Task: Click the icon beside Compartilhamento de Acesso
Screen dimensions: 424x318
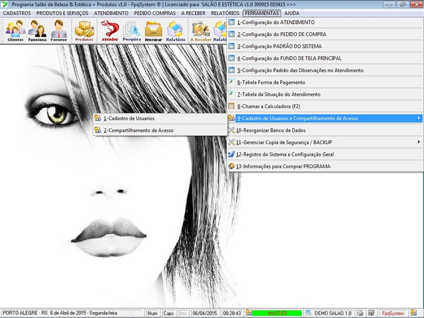Action: coord(98,130)
